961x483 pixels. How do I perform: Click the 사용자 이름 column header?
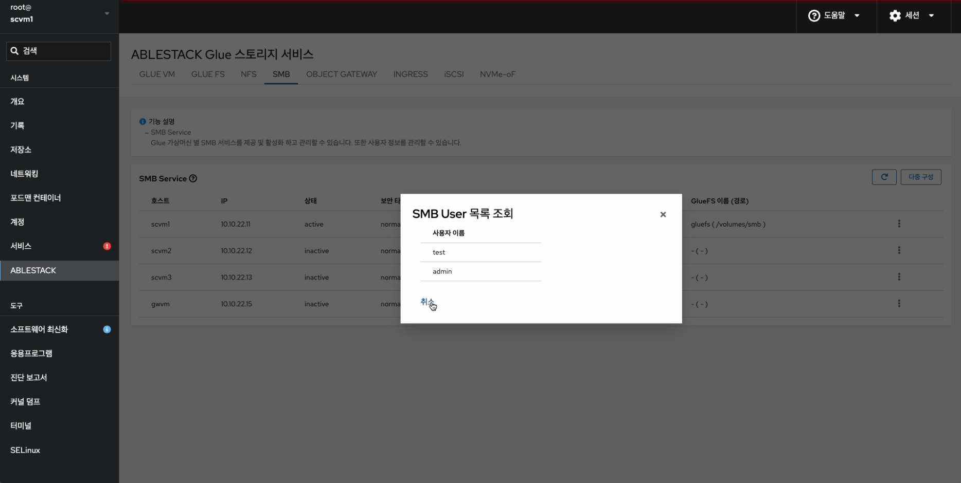448,233
